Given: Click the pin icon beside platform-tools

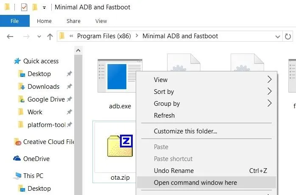Looking at the screenshot, I should [69, 124].
